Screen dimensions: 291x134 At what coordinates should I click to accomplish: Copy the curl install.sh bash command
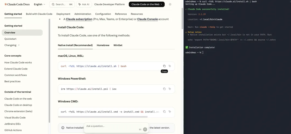[x=164, y=66]
